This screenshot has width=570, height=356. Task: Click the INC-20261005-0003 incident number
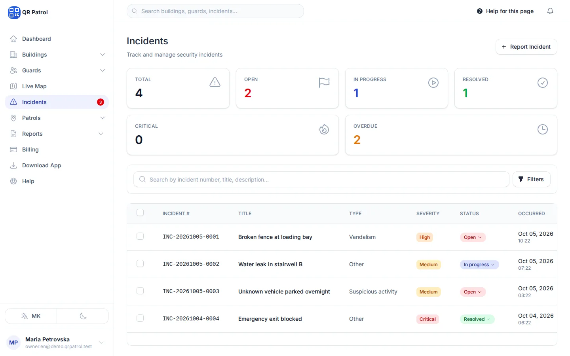191,292
